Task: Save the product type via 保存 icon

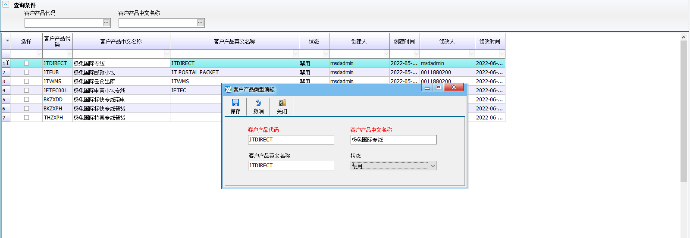Action: click(235, 106)
